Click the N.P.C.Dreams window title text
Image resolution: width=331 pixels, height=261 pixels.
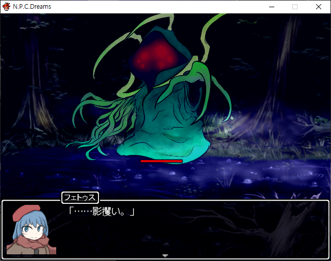pos(32,7)
